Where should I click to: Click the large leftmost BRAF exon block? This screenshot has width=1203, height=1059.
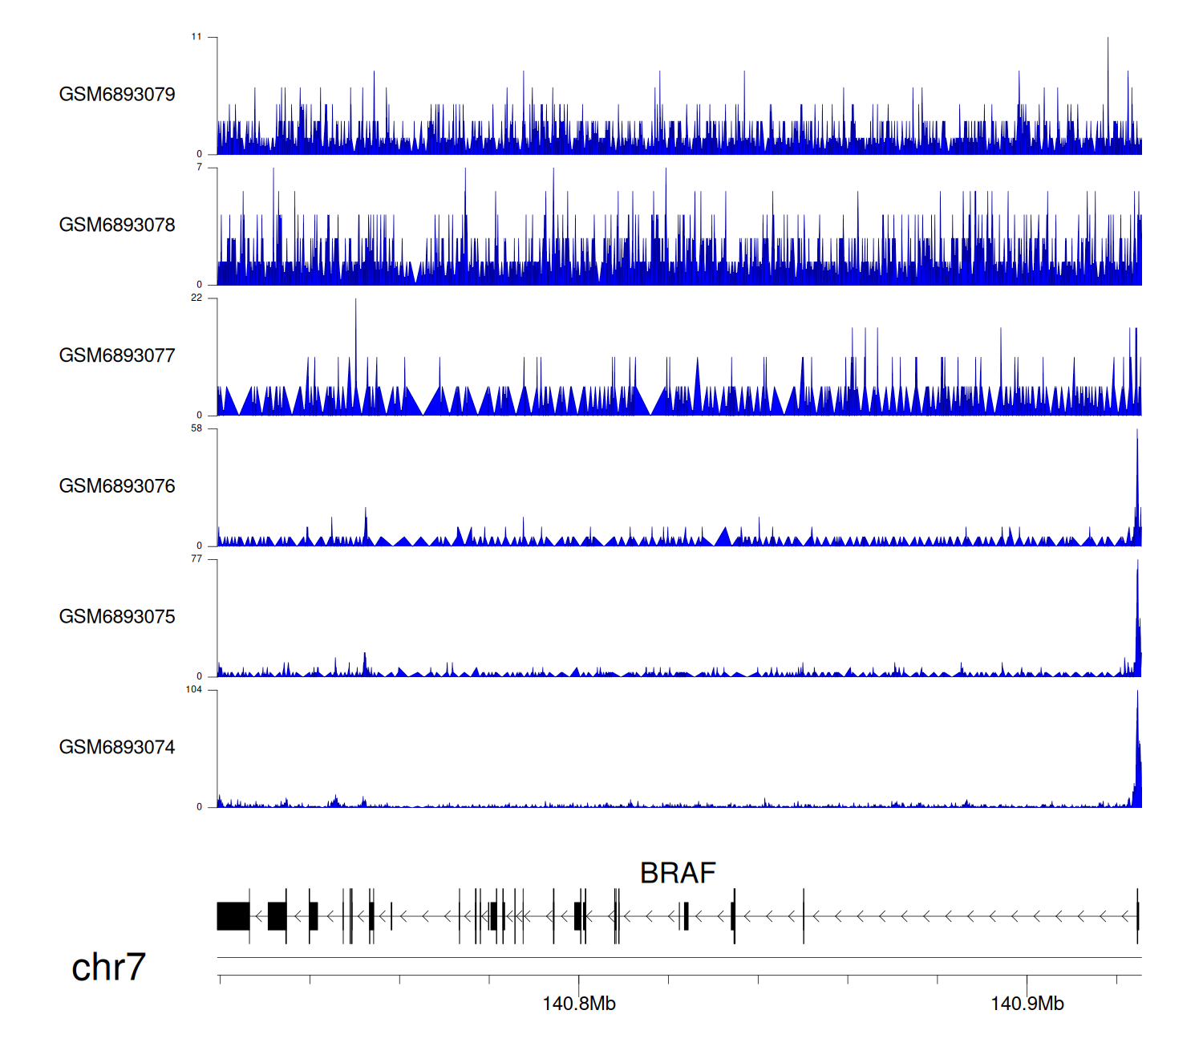tap(233, 916)
